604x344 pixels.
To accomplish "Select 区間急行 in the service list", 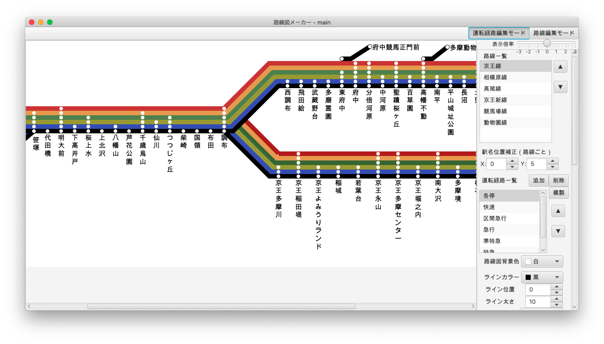I will [x=509, y=218].
